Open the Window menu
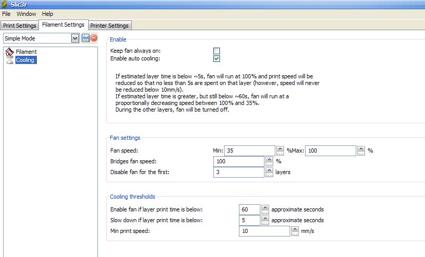 pyautogui.click(x=26, y=14)
